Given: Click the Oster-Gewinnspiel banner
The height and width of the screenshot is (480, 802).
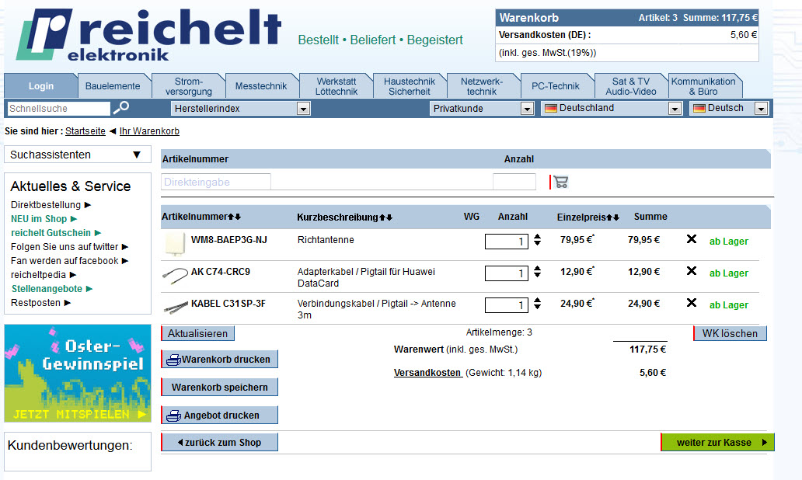Looking at the screenshot, I should pos(78,373).
